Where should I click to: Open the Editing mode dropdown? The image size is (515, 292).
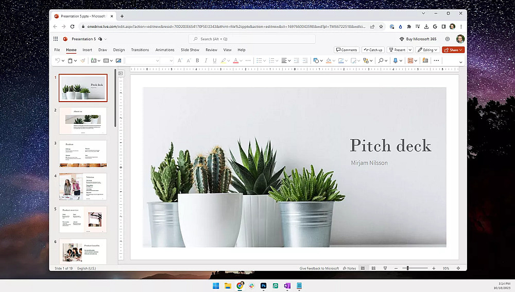(x=427, y=50)
